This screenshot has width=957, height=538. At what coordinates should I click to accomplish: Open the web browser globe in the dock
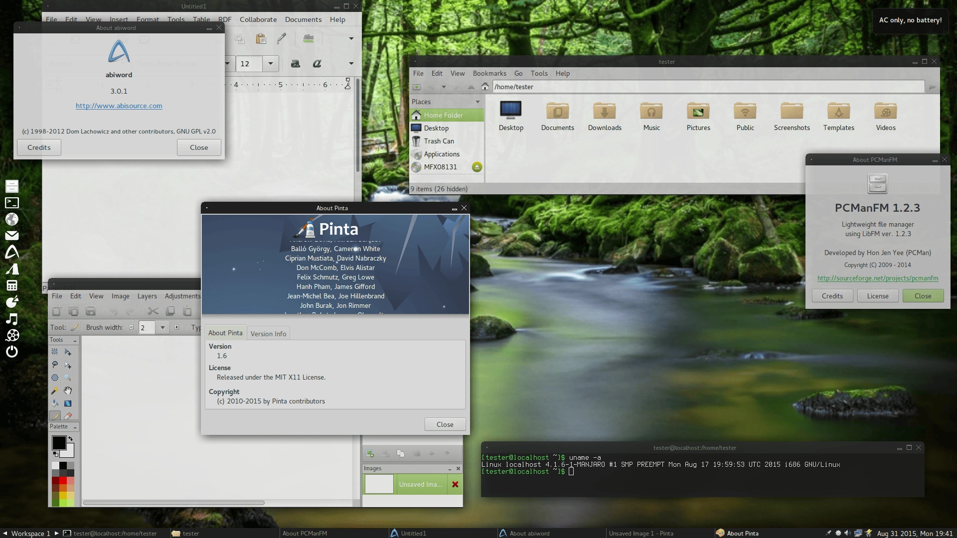click(x=12, y=219)
